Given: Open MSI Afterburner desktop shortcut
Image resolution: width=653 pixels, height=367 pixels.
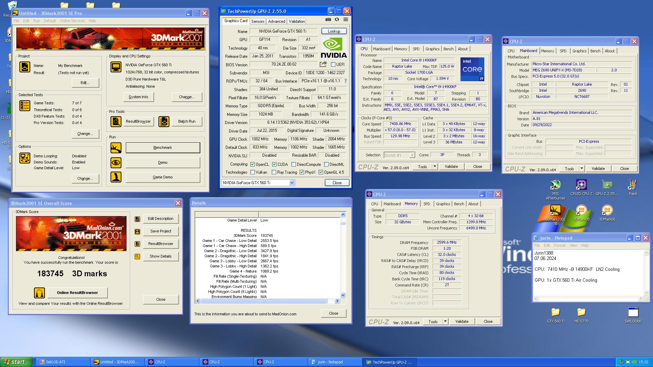Looking at the screenshot, I should [x=555, y=189].
